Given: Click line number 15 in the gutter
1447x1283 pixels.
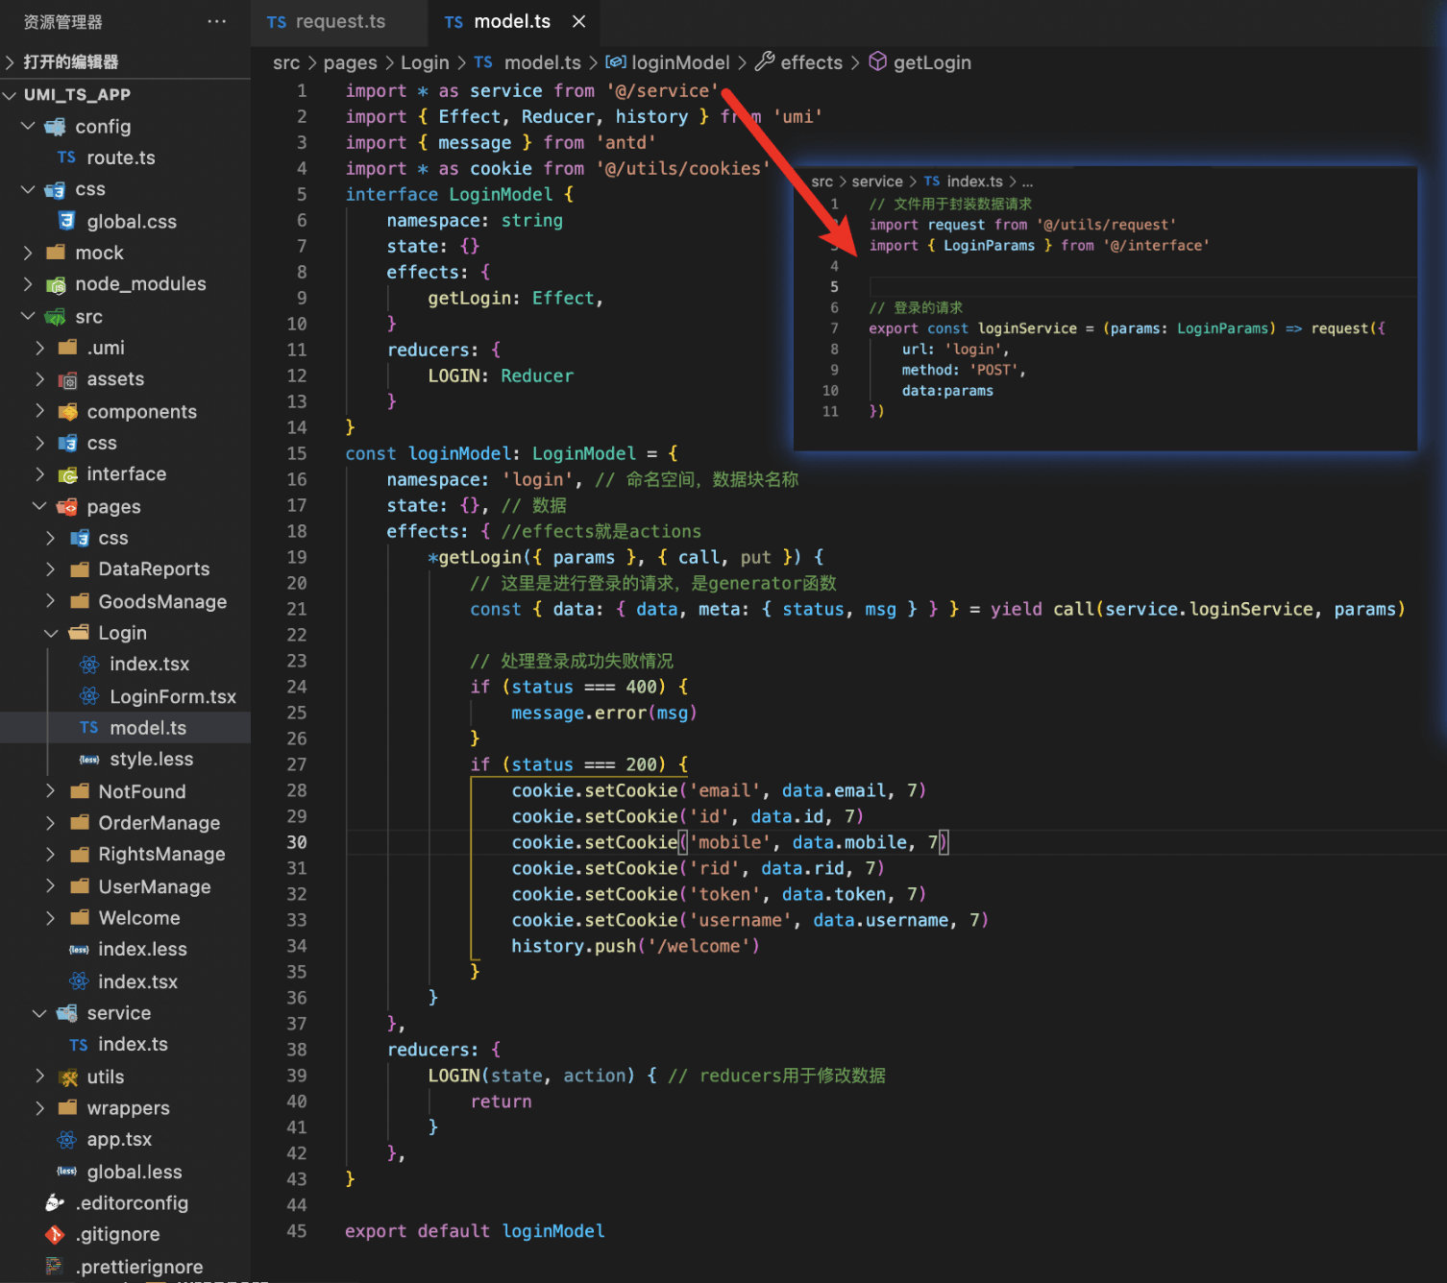Looking at the screenshot, I should pos(297,453).
